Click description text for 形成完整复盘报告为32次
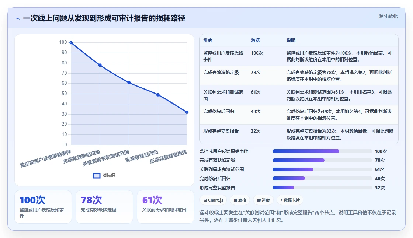This screenshot has width=413, height=238. 340,134
